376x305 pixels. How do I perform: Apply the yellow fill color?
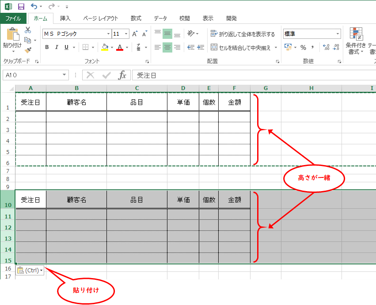point(104,47)
